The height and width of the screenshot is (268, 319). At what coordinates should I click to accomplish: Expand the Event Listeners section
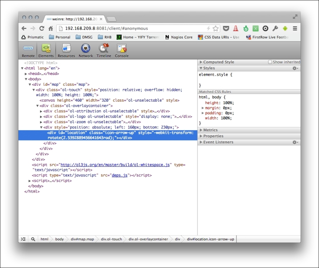click(x=218, y=142)
